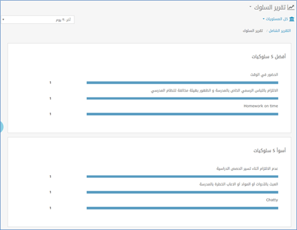Click the bar for الحضور في الوقت

click(182, 83)
